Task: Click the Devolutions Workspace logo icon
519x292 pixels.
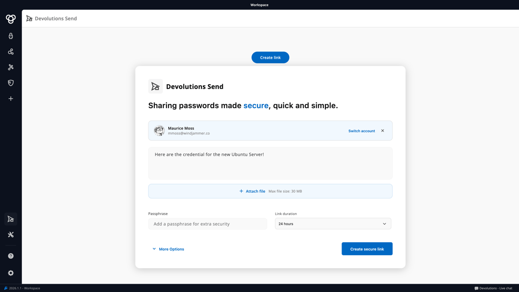Action: tap(10, 19)
